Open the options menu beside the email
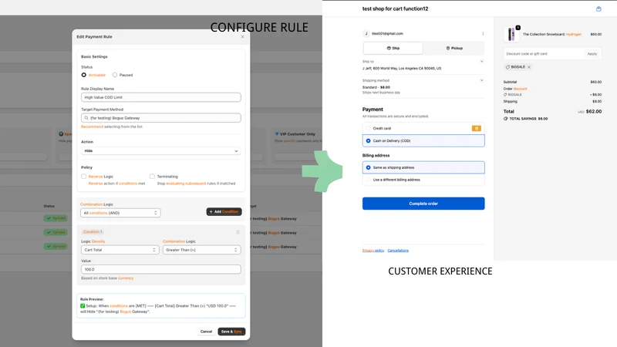The height and width of the screenshot is (347, 617). pyautogui.click(x=483, y=33)
